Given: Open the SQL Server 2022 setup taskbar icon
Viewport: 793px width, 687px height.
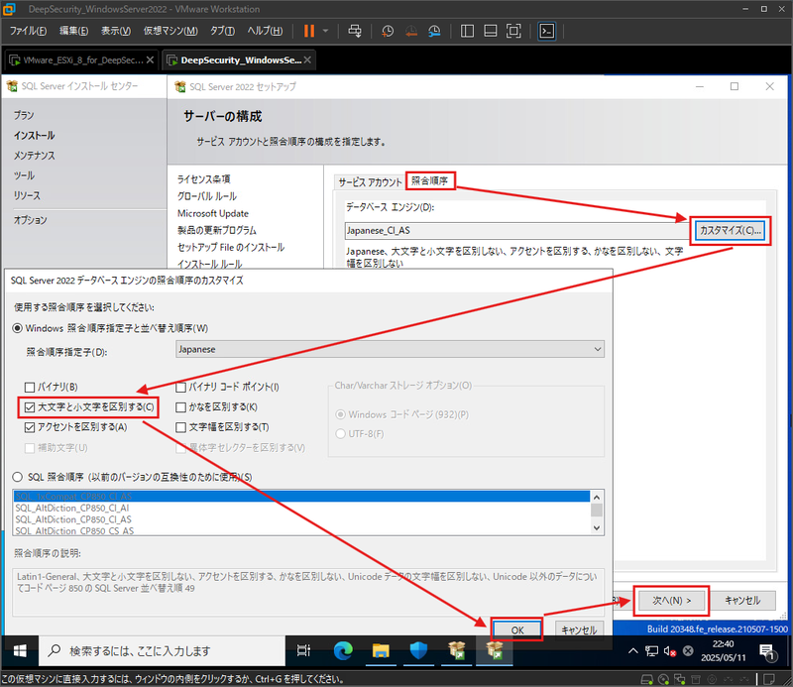Looking at the screenshot, I should point(495,651).
